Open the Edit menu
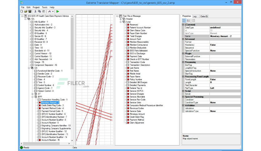Screen dimensions: 261x151 coord(28,7)
